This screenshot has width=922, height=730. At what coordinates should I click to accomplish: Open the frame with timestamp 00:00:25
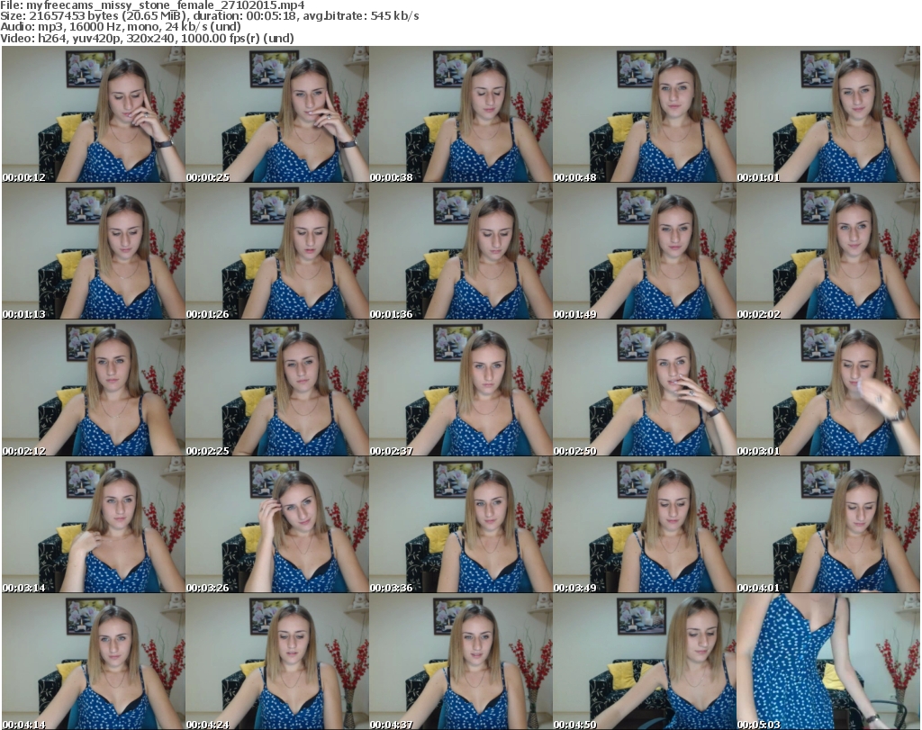pyautogui.click(x=277, y=114)
